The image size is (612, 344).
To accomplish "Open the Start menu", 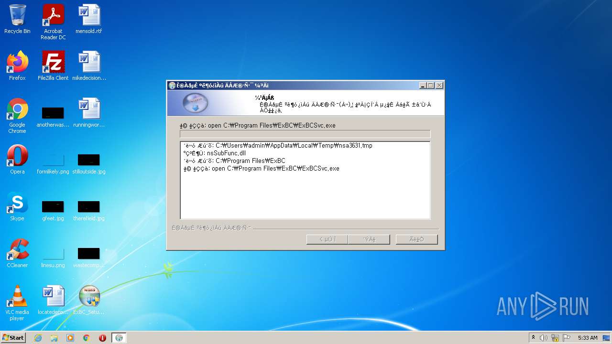I will (x=13, y=338).
